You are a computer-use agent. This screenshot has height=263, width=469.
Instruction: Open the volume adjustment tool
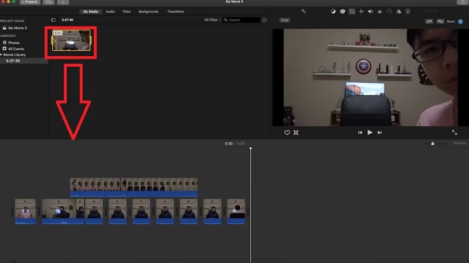pyautogui.click(x=371, y=11)
